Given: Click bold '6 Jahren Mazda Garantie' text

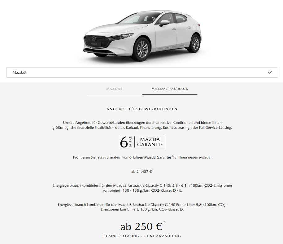Looking at the screenshot, I should [150, 157].
